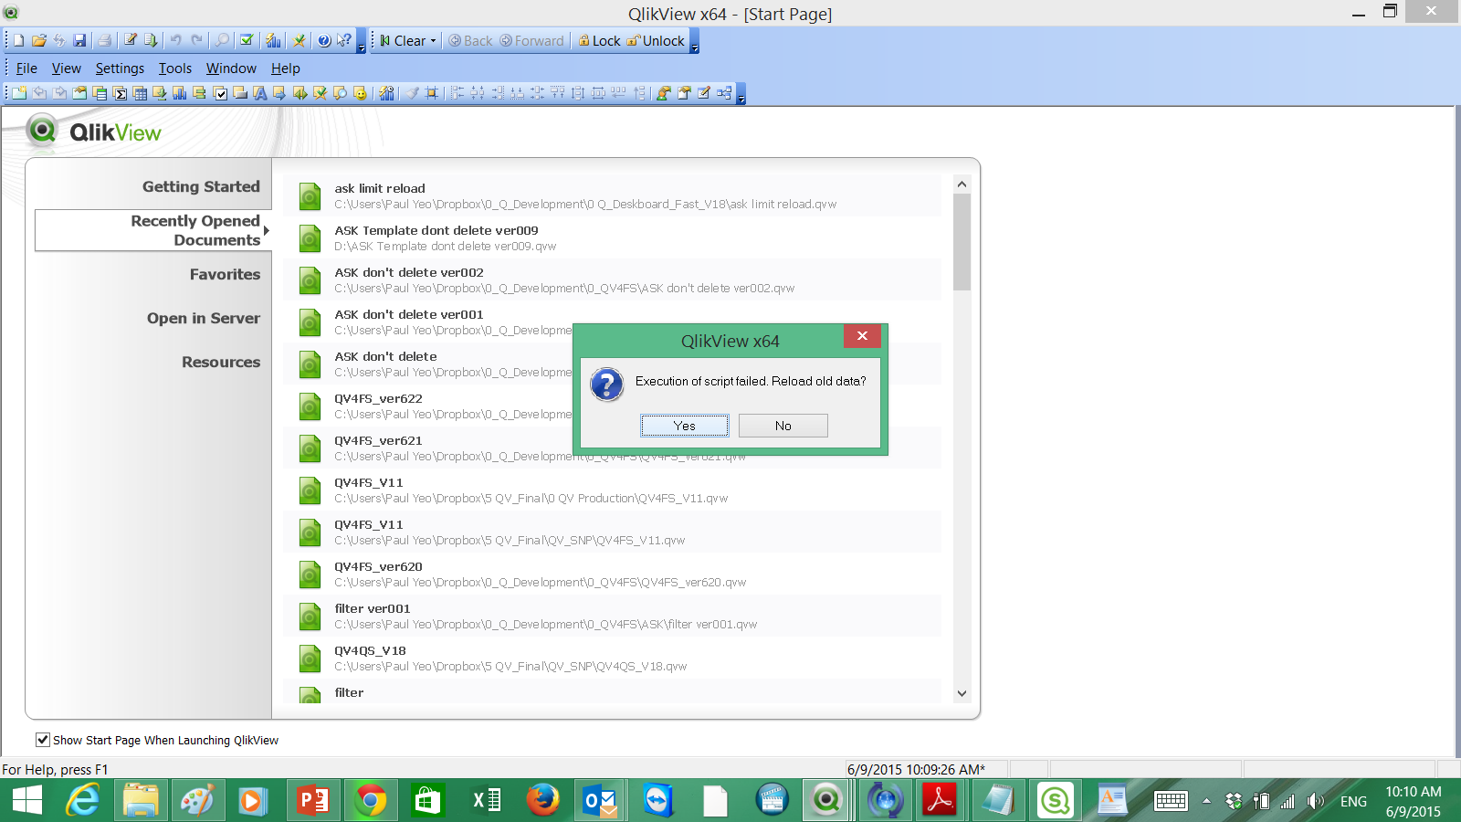1461x822 pixels.
Task: Click the document list scrollbar thumb
Action: 962,242
